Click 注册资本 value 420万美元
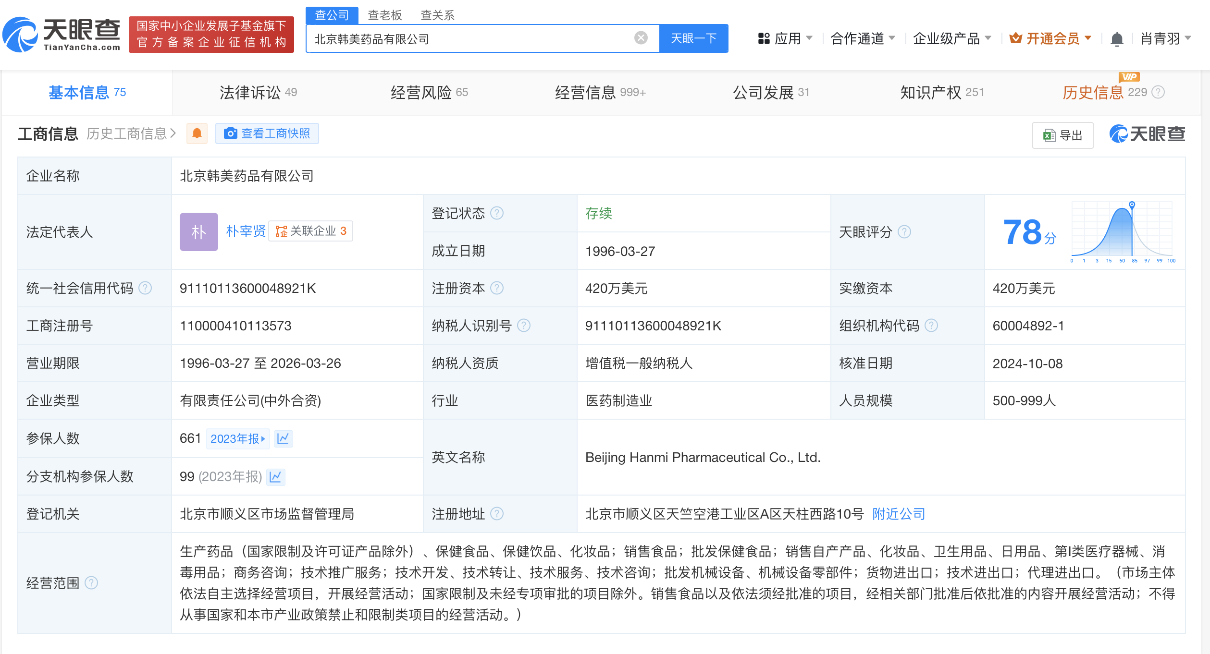The image size is (1210, 654). click(x=616, y=288)
